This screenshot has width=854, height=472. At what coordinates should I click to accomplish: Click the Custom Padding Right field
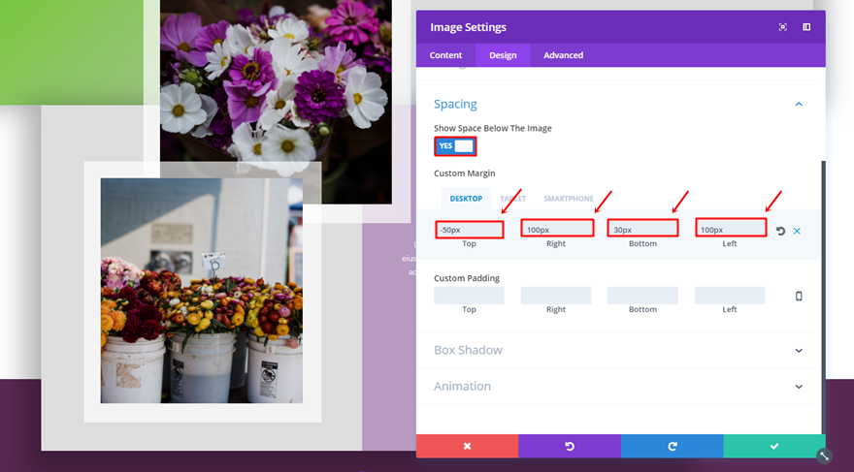(x=556, y=296)
